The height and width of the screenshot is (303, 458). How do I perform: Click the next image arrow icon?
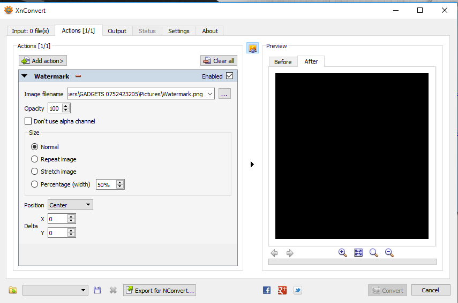290,253
